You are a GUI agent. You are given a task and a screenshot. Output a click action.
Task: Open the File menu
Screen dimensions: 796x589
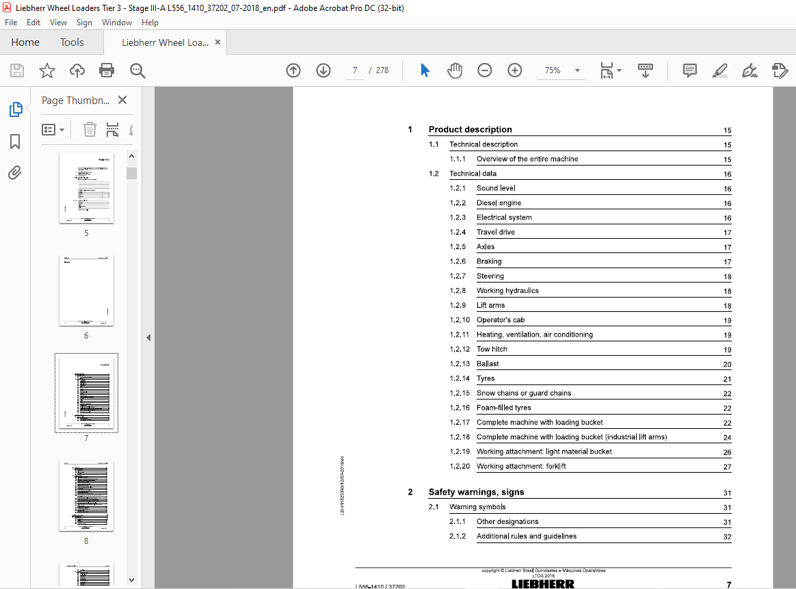pyautogui.click(x=11, y=23)
